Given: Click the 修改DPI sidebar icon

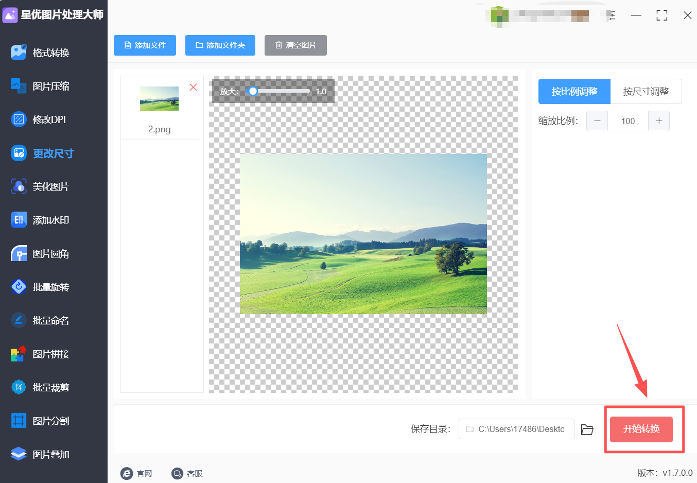Looking at the screenshot, I should (19, 119).
